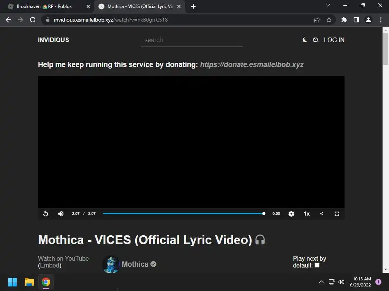
Task: Bookmark this page star icon
Action: pos(329,20)
